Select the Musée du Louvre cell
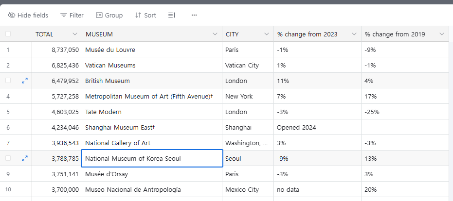453x201 pixels. (151, 50)
